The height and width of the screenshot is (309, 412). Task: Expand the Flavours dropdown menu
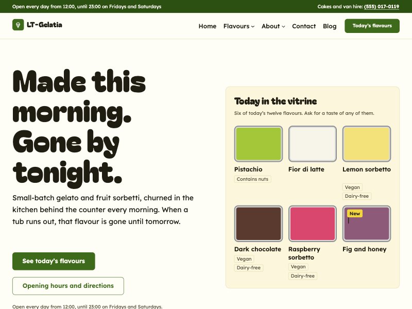[x=239, y=26]
